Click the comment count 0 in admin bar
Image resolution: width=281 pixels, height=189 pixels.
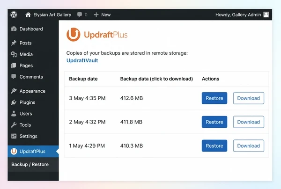pos(86,15)
